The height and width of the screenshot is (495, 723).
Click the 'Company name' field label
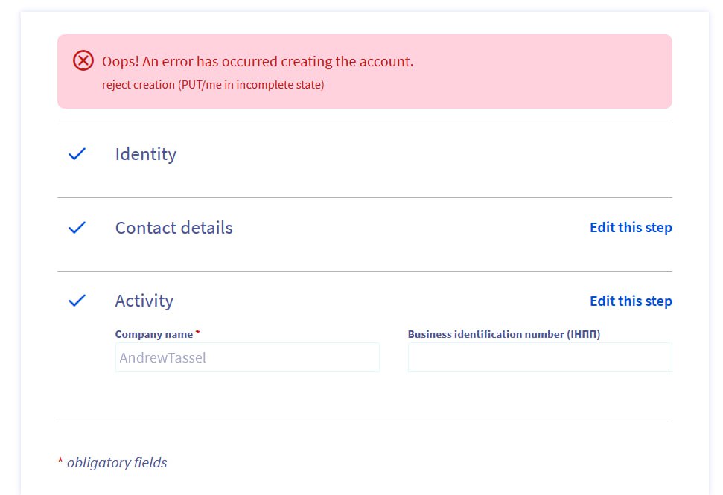(153, 334)
